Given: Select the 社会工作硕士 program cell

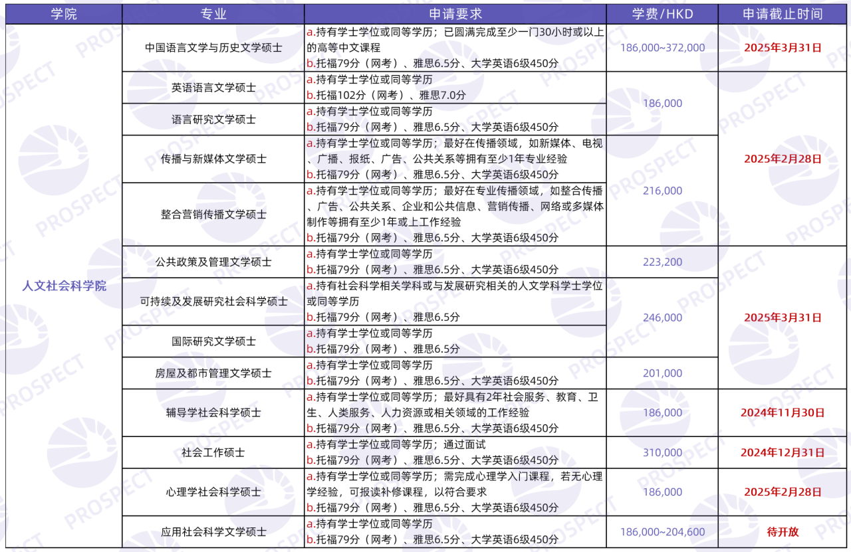Looking at the screenshot, I should tap(213, 452).
